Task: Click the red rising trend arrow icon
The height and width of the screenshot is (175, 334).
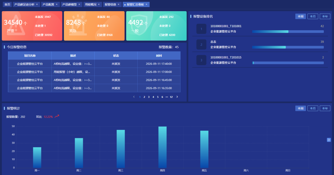Action: point(57,116)
